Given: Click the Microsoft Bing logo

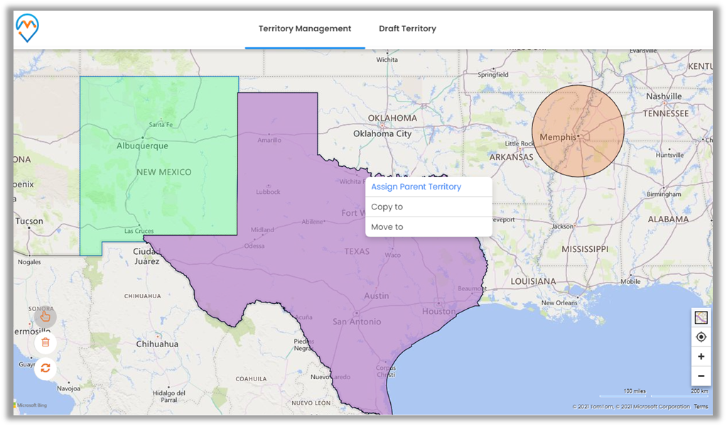Looking at the screenshot, I should [x=31, y=405].
